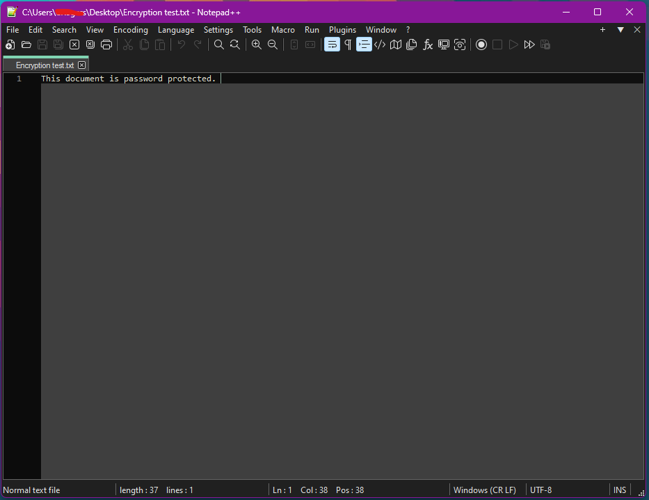Open the Macro menu
This screenshot has width=649, height=500.
coord(283,30)
